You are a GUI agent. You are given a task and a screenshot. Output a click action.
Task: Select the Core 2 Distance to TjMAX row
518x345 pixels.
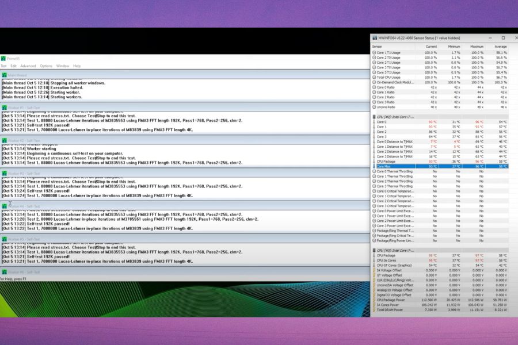pos(440,152)
